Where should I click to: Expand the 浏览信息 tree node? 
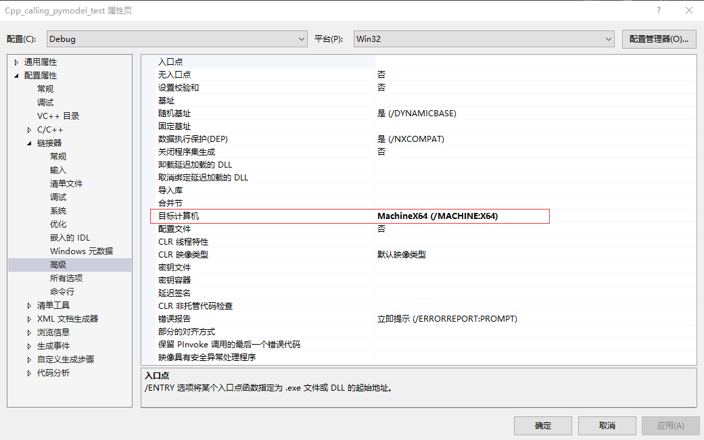click(29, 333)
